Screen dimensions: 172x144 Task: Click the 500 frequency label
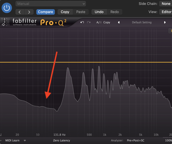coord(89,134)
